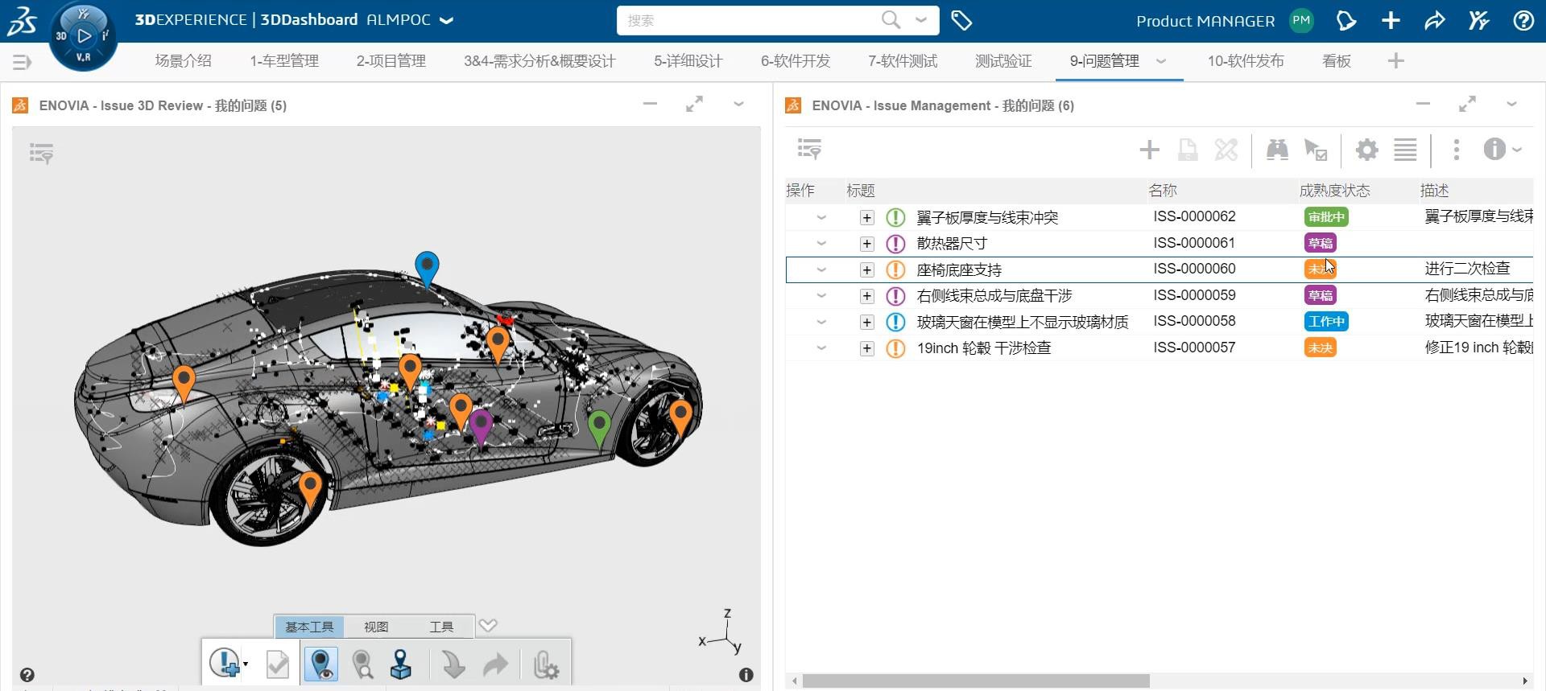Select the search issue marker tool

click(362, 664)
